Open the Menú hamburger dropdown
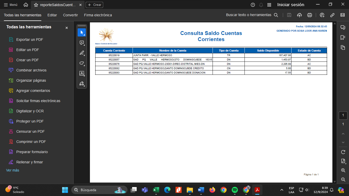Viewport: 349px width, 196px height. click(x=10, y=5)
